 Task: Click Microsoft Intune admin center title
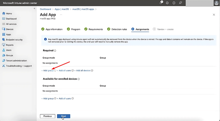(x=20, y=3)
